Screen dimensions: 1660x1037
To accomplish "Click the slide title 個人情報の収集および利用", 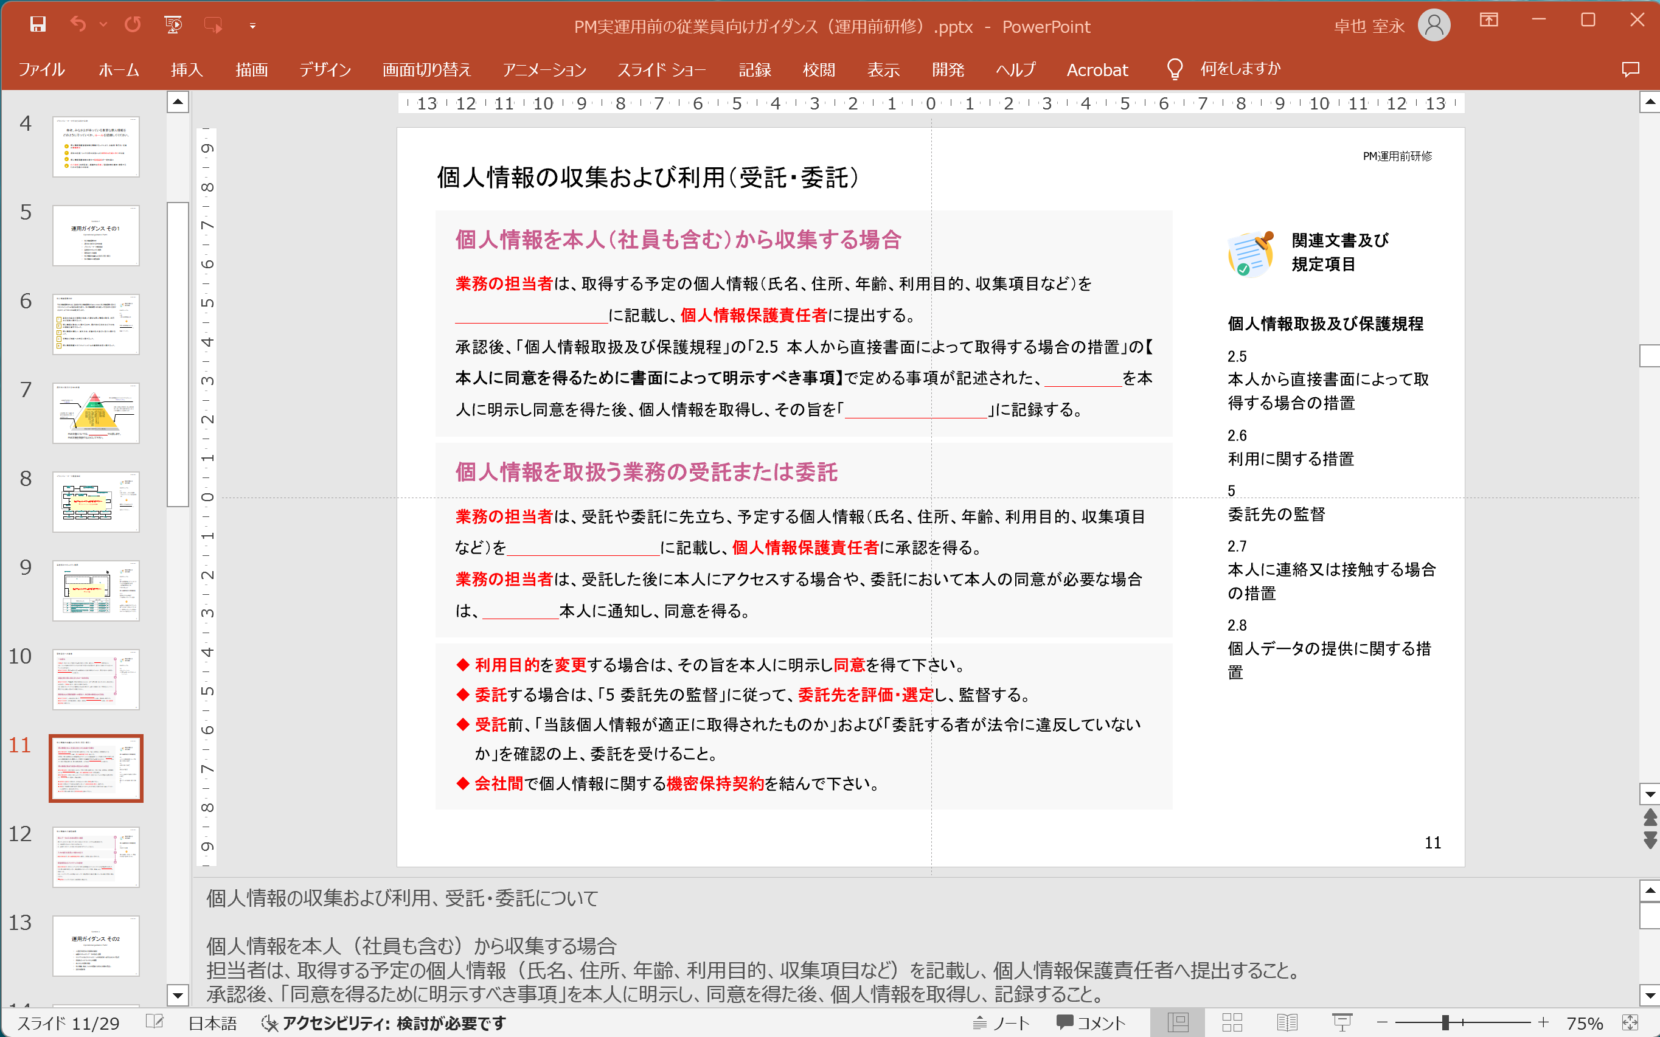I will (x=648, y=178).
